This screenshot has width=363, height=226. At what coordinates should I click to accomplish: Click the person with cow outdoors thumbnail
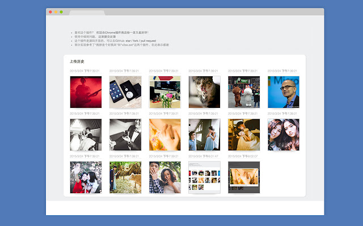(x=125, y=177)
